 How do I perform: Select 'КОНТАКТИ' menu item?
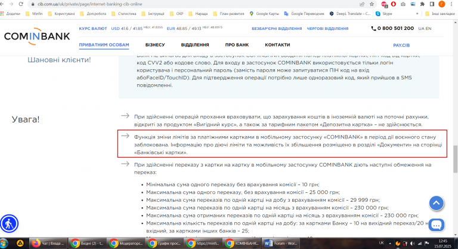(277, 45)
